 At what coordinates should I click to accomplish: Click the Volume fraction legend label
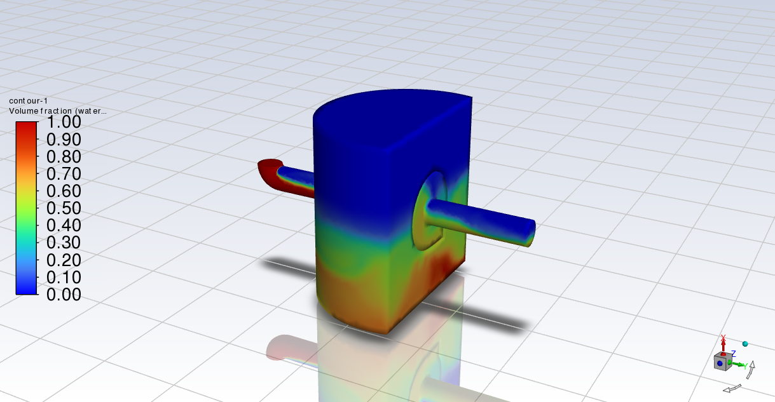[57, 111]
